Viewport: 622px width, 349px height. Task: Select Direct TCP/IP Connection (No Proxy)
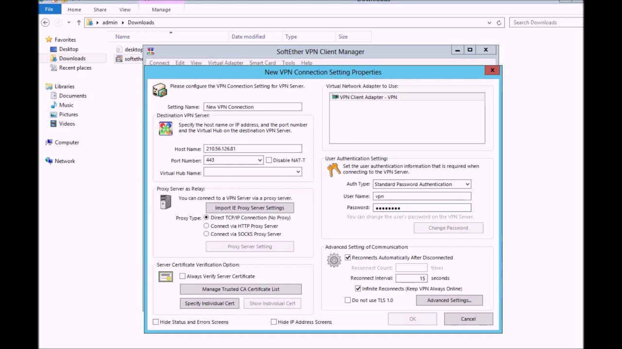pos(207,218)
